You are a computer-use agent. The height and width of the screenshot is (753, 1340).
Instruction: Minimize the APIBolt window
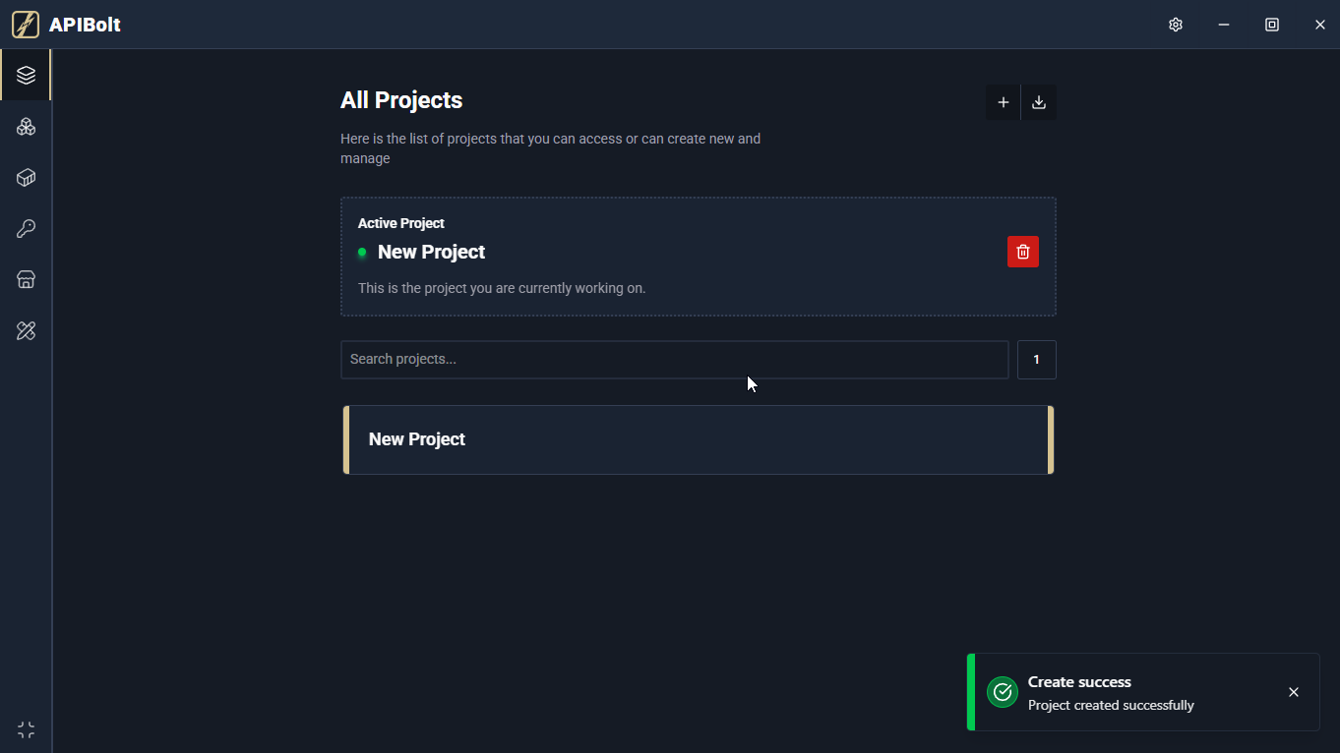click(1224, 25)
